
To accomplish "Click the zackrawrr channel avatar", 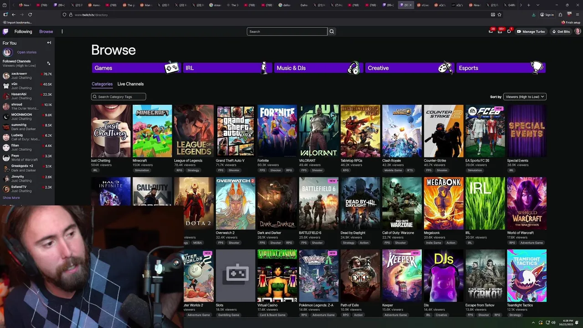I will coord(6,76).
